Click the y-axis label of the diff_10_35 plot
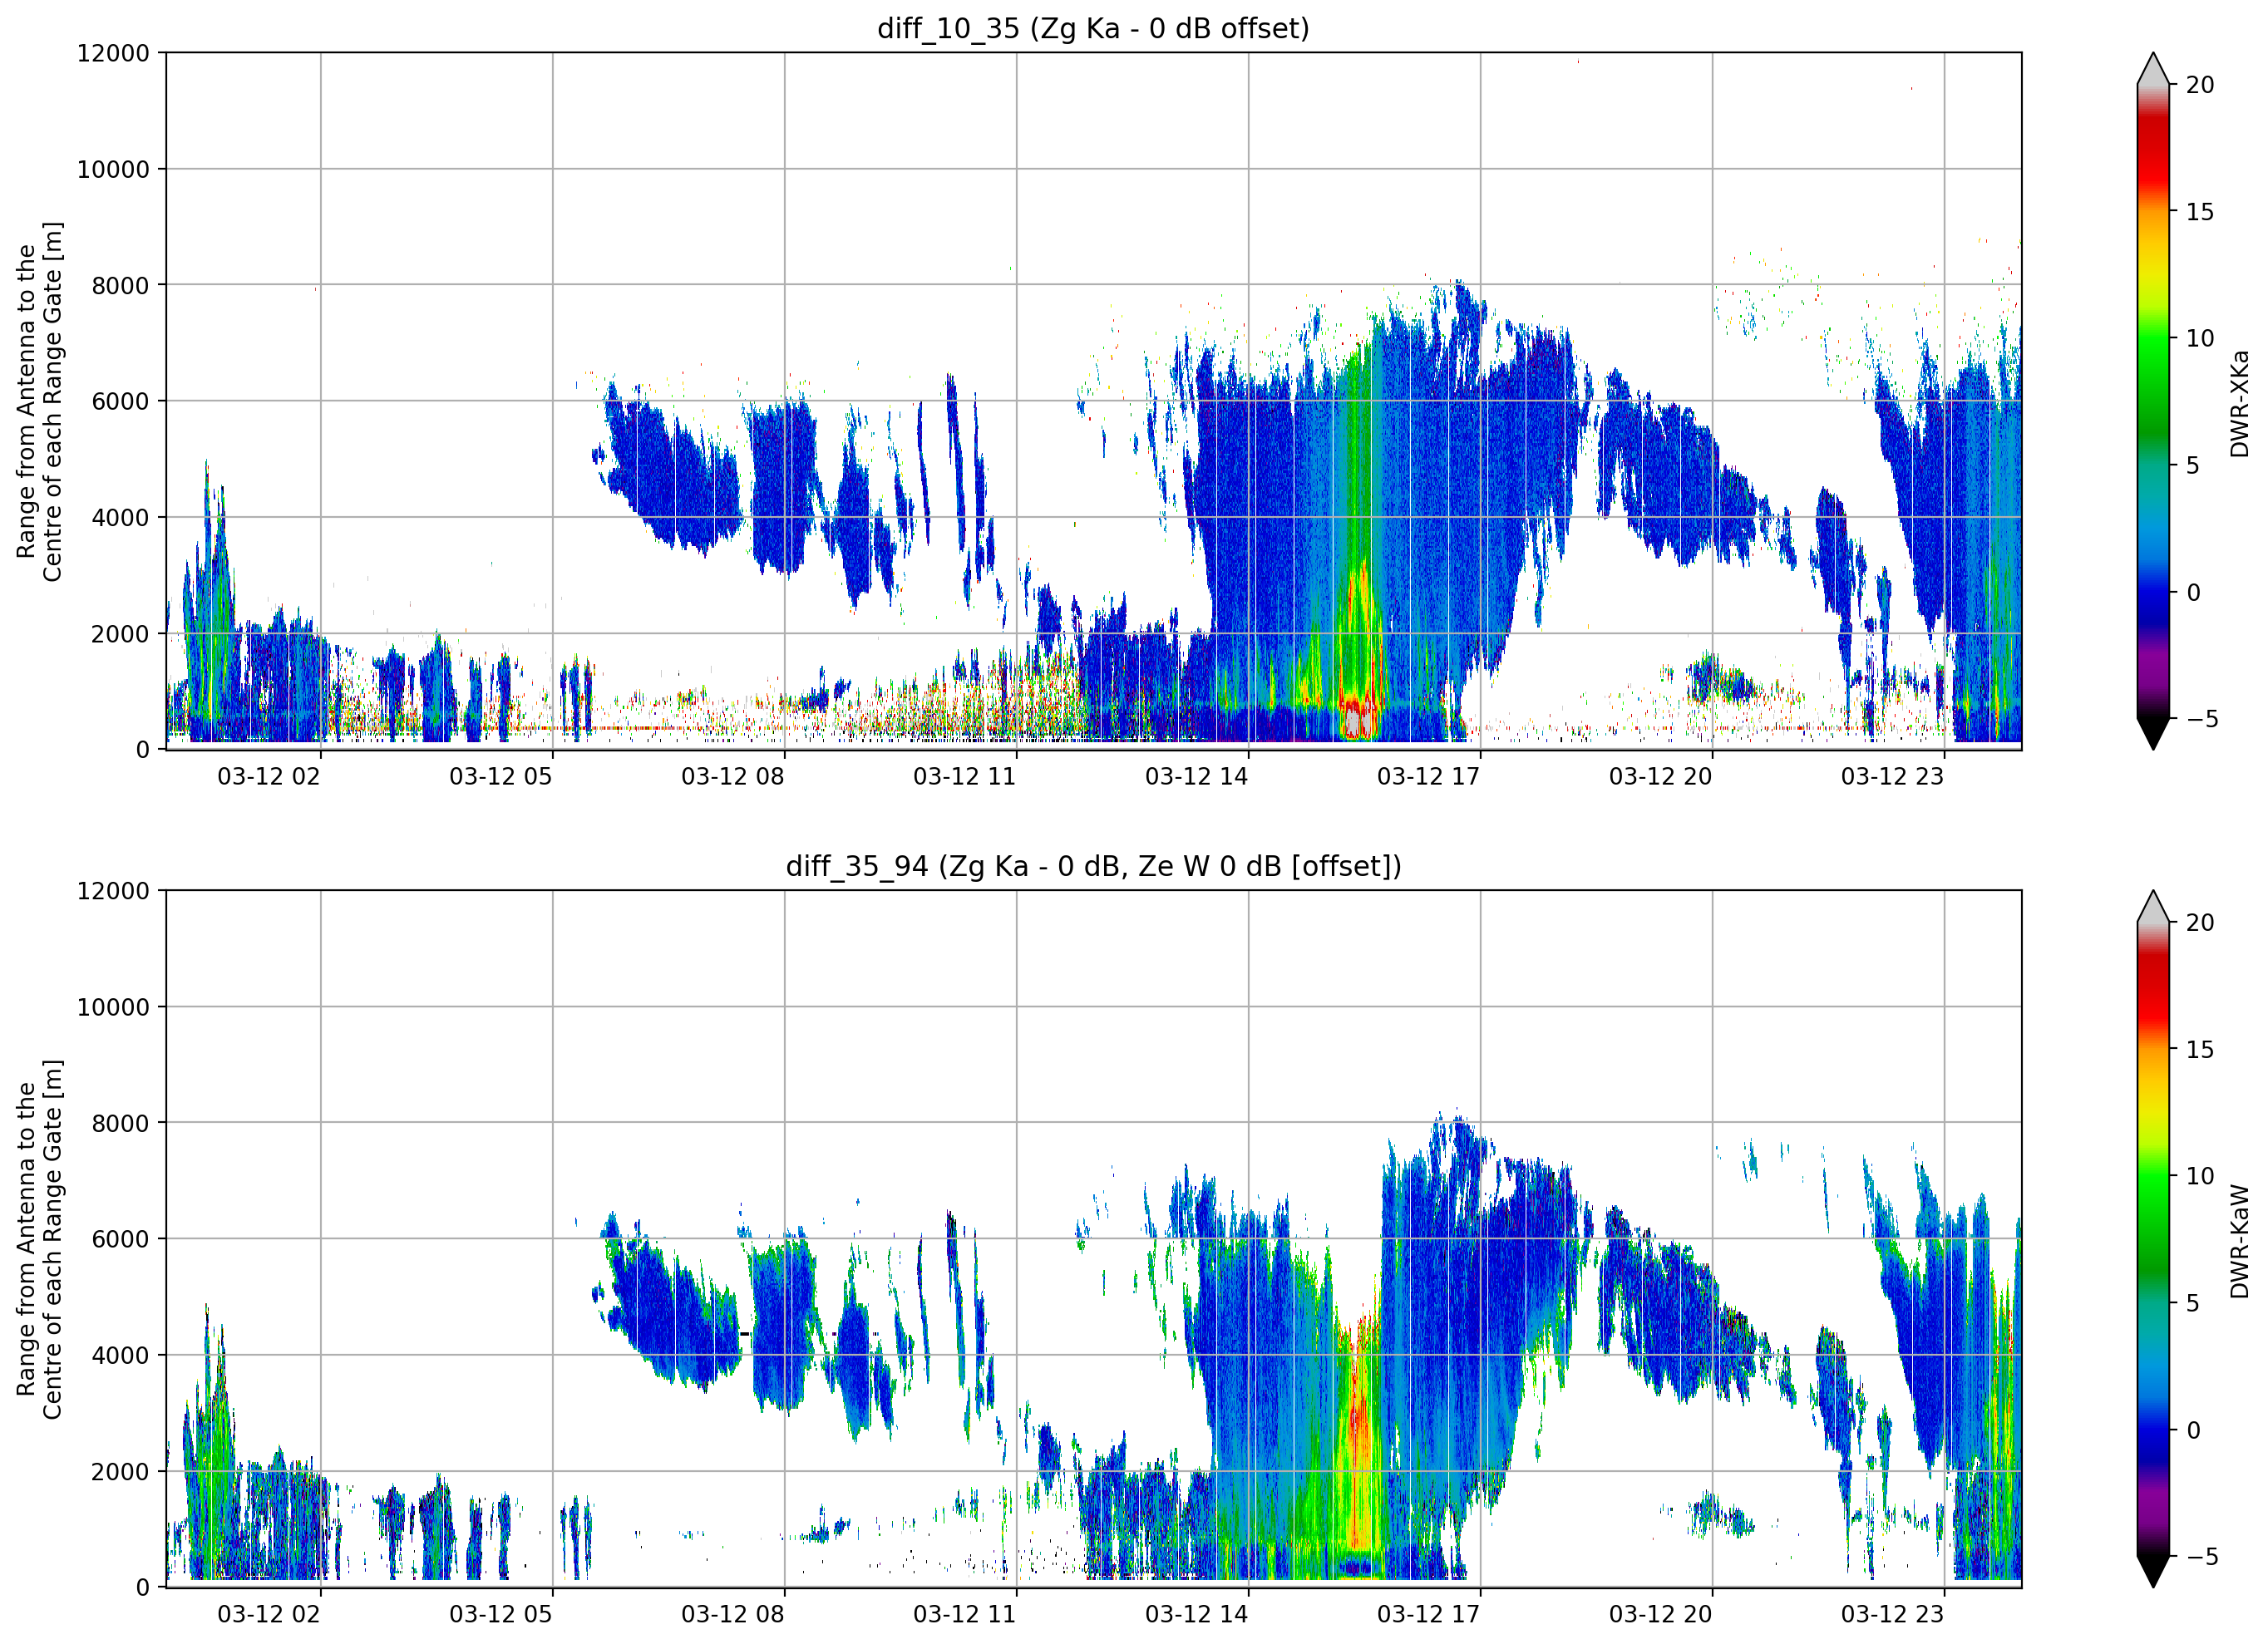 [40, 401]
